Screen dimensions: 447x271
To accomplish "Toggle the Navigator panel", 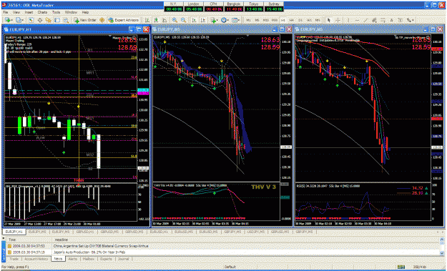I will (49, 20).
